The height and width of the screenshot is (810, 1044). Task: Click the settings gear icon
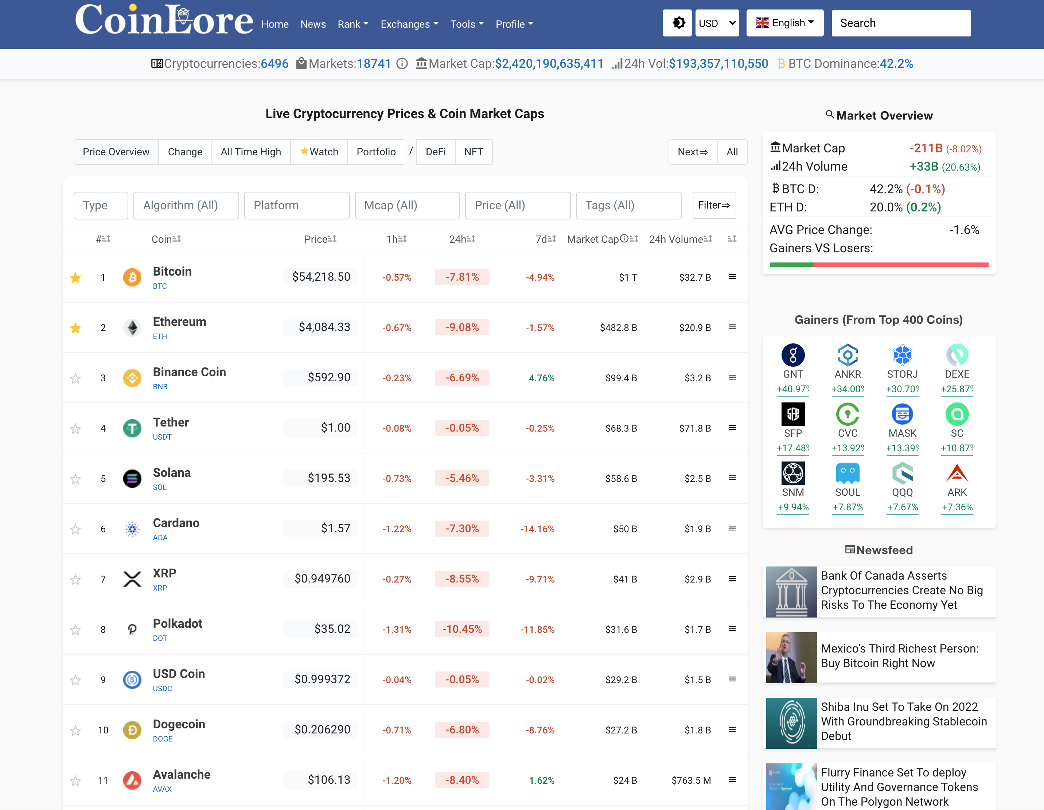[x=678, y=23]
